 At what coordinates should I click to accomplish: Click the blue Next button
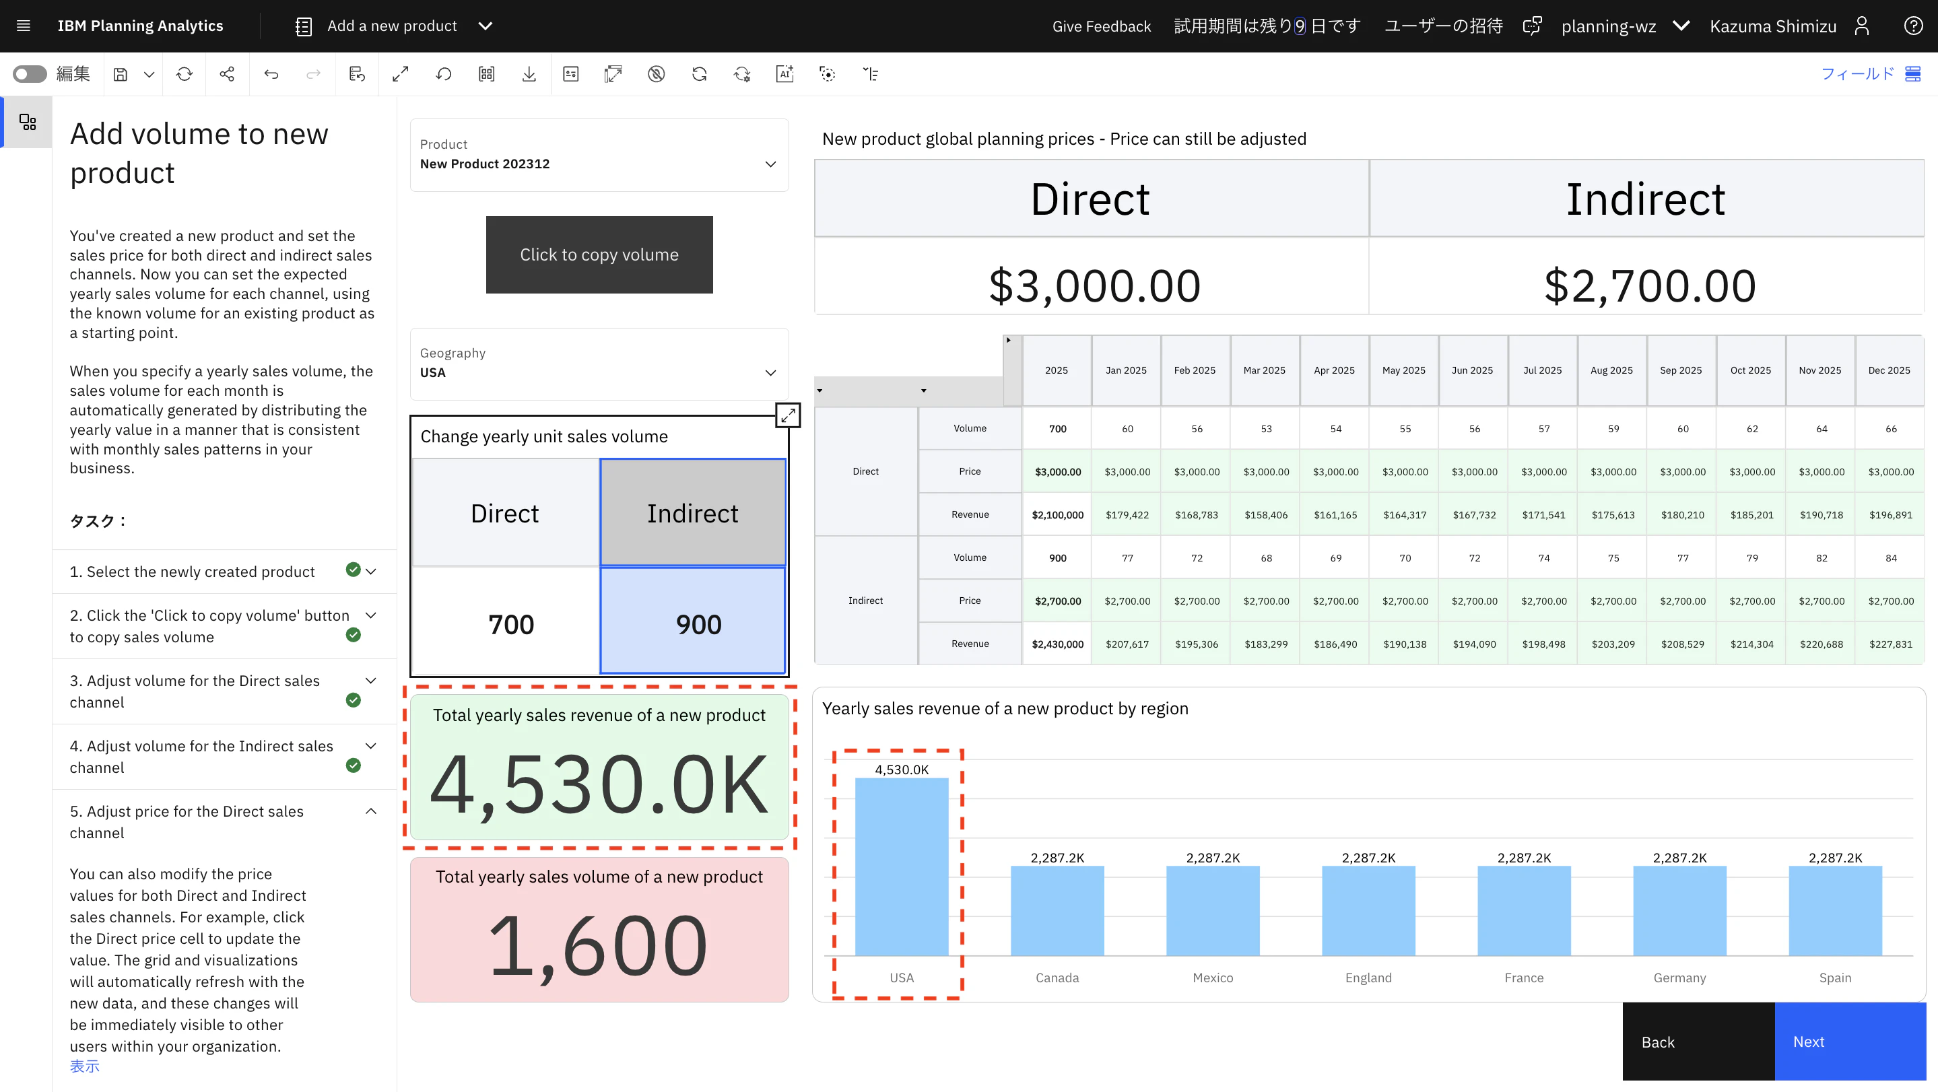pyautogui.click(x=1850, y=1042)
